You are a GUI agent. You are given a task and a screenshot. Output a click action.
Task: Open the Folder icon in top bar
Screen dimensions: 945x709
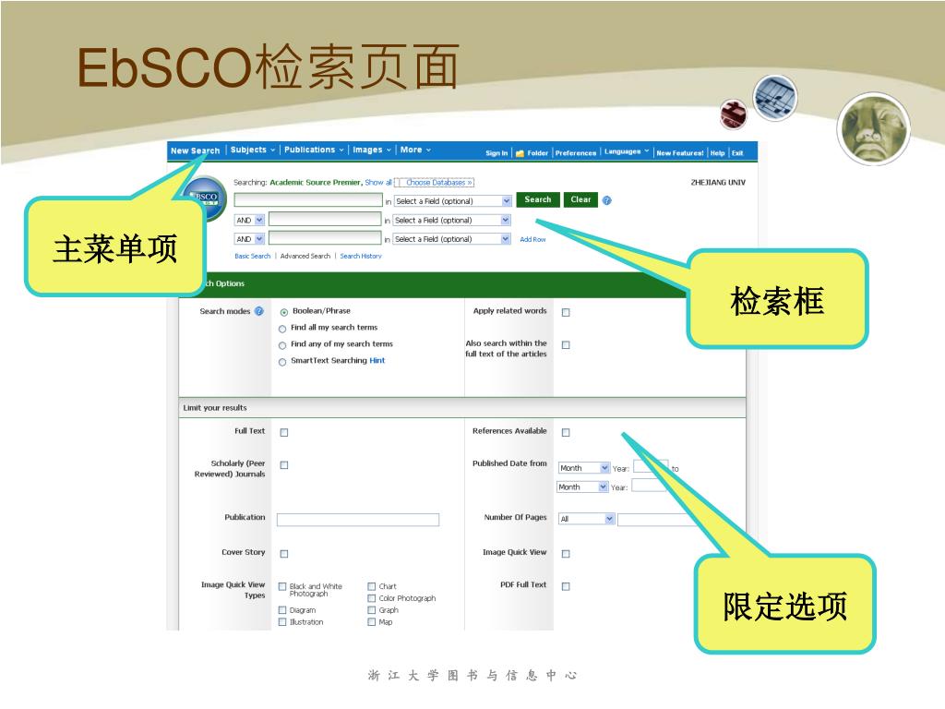tap(520, 154)
